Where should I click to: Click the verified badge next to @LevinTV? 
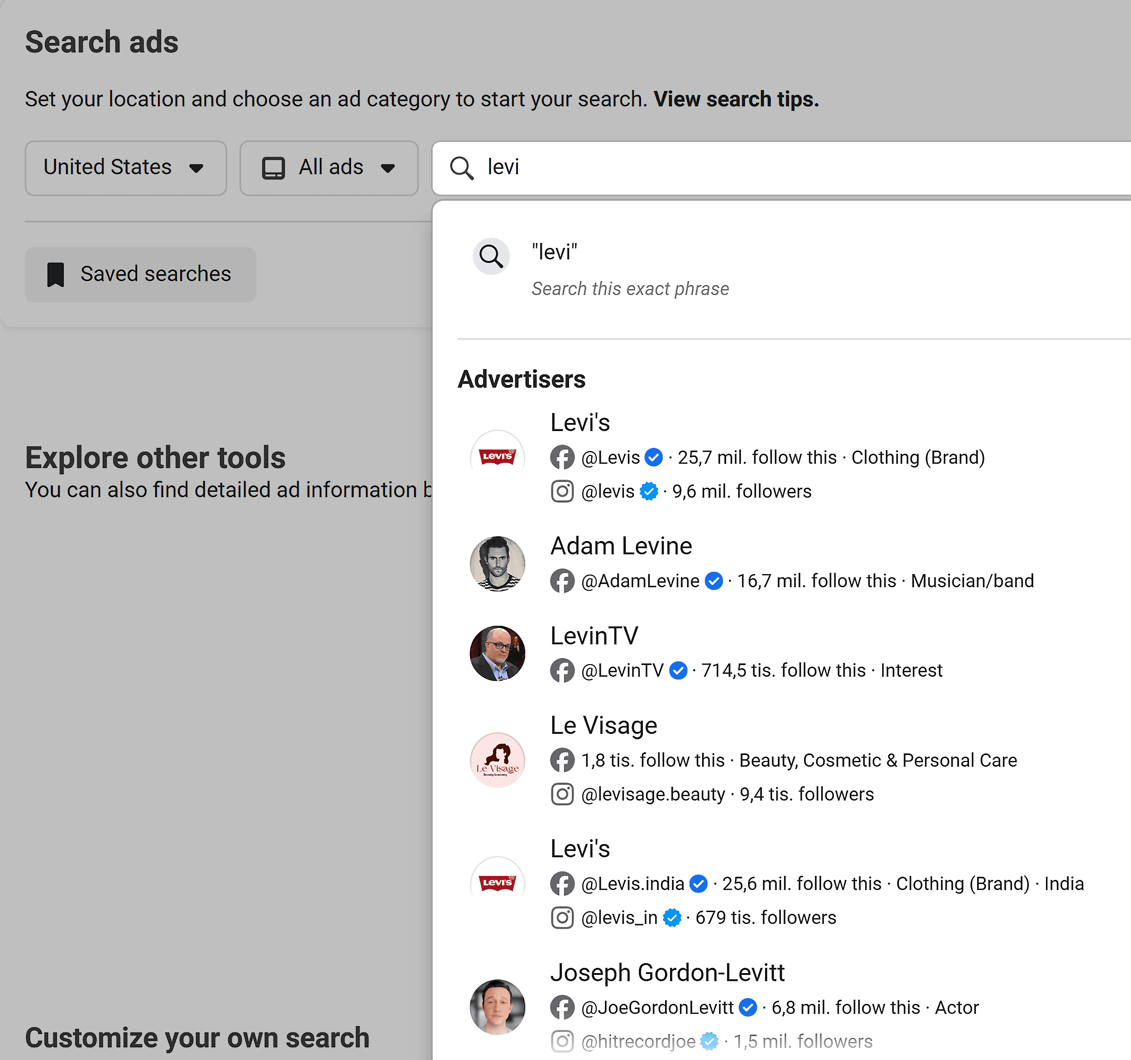pos(678,671)
